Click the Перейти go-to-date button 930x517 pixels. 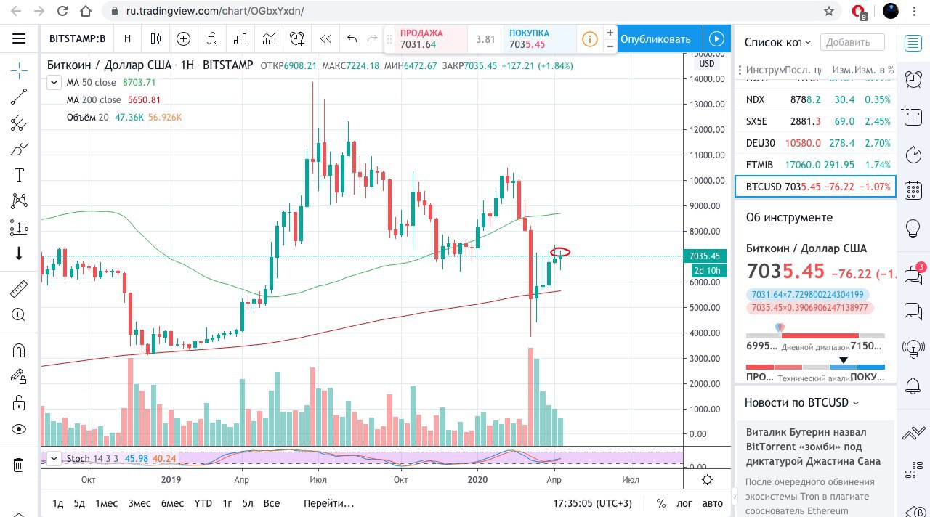point(329,503)
